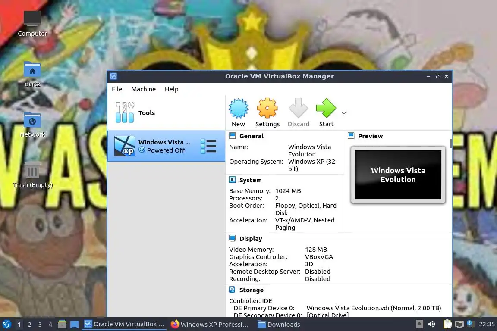This screenshot has width=497, height=331.
Task: Click the VM preview thumbnail
Action: pos(398,175)
